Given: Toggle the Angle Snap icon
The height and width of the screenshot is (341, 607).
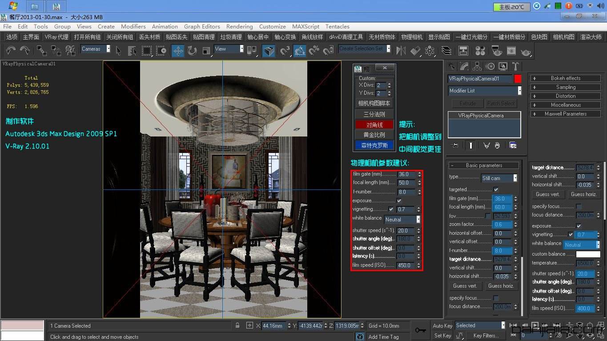Looking at the screenshot, I should [x=300, y=51].
